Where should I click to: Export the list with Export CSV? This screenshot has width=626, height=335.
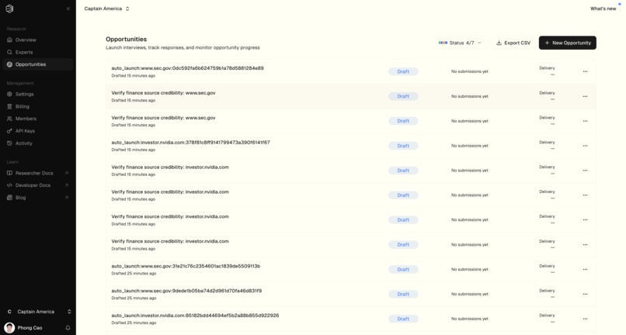[513, 43]
